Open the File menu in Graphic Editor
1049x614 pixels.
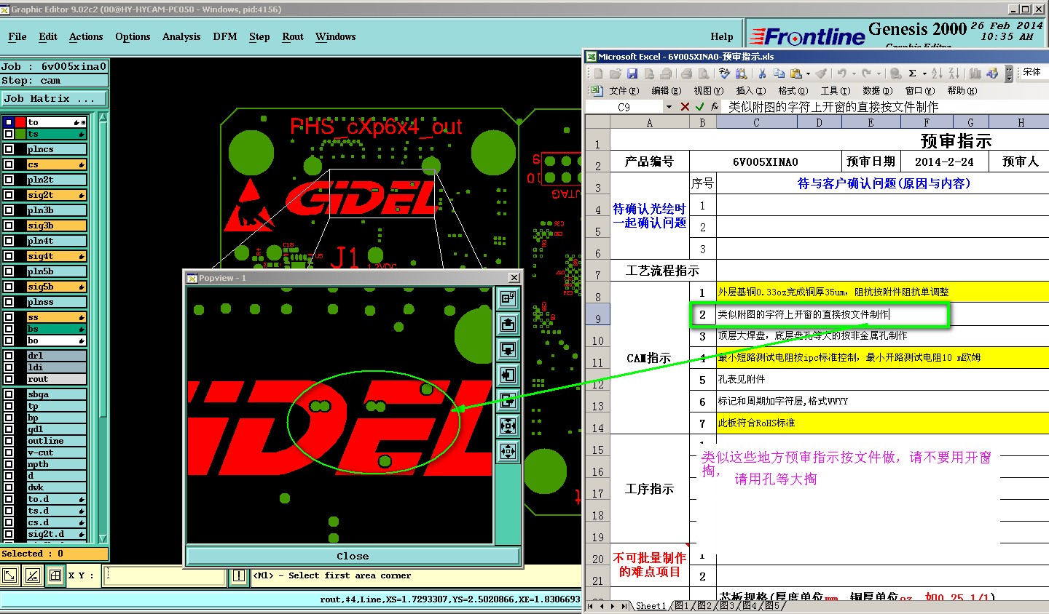(17, 36)
